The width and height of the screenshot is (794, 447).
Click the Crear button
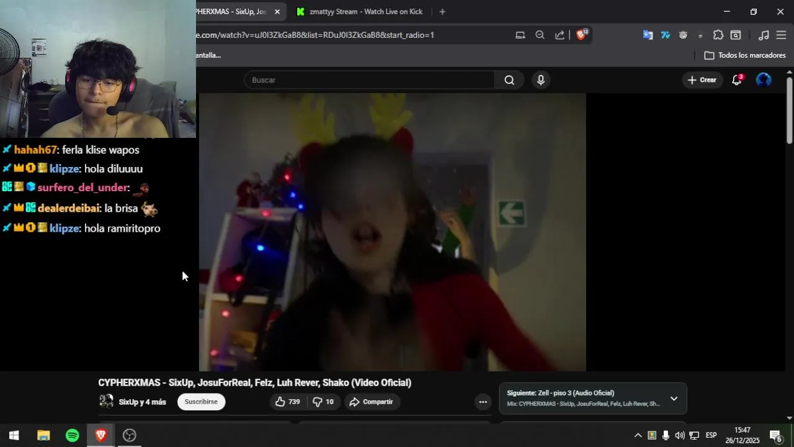(x=702, y=80)
